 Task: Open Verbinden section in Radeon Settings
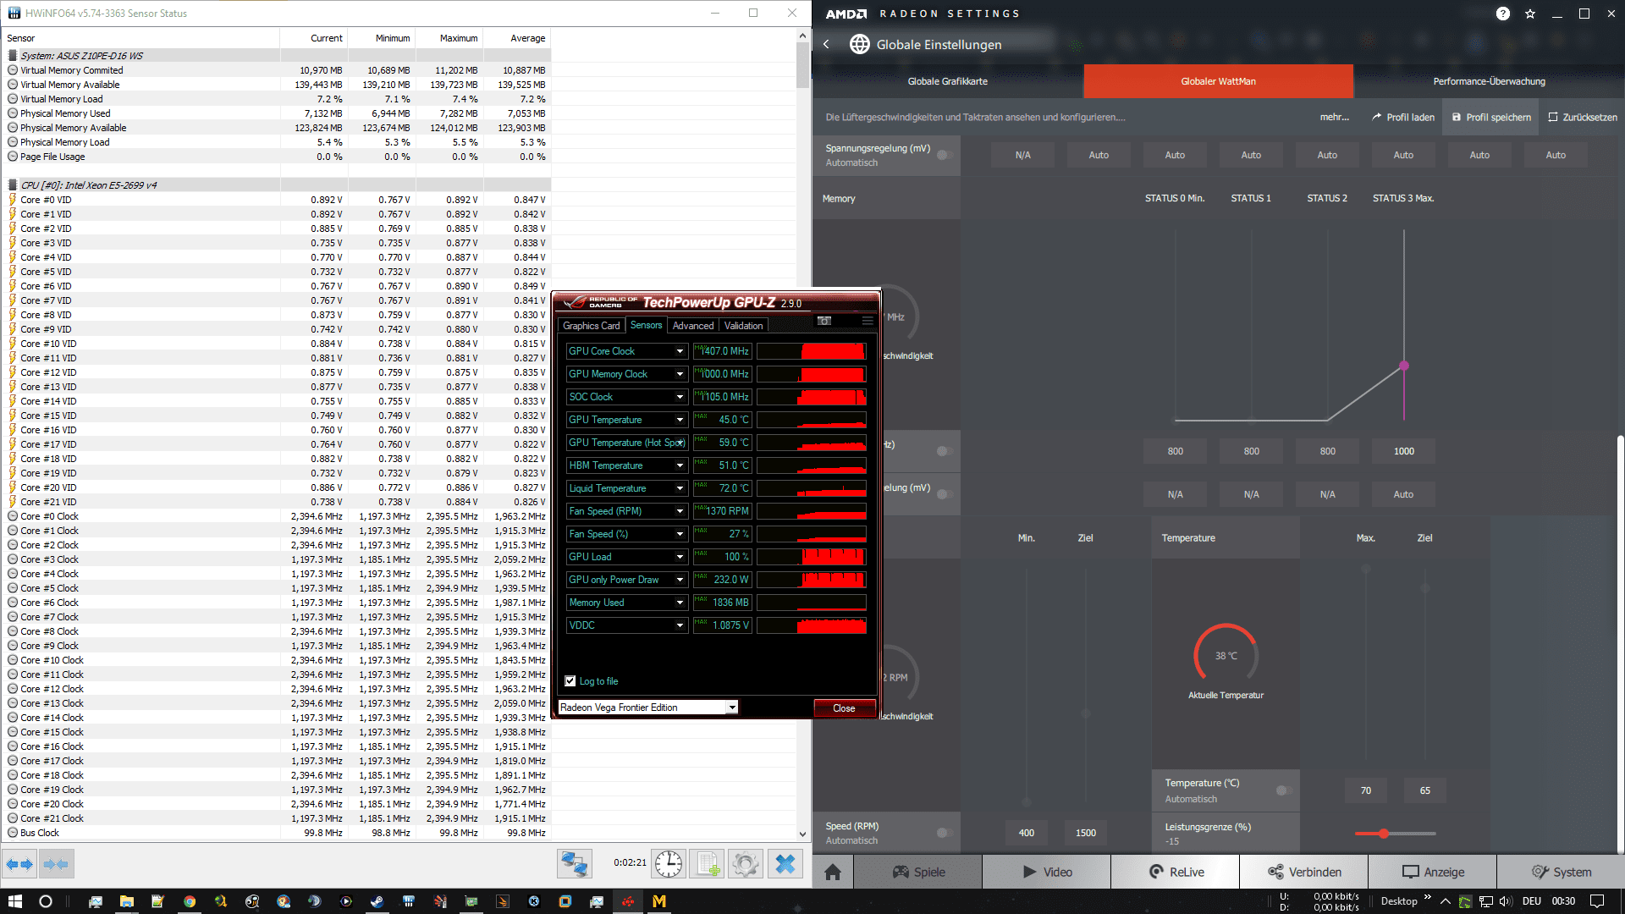[1304, 872]
